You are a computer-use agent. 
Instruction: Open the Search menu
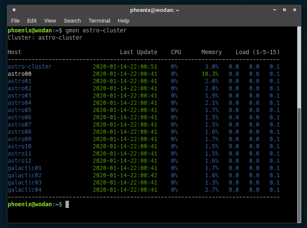(72, 20)
